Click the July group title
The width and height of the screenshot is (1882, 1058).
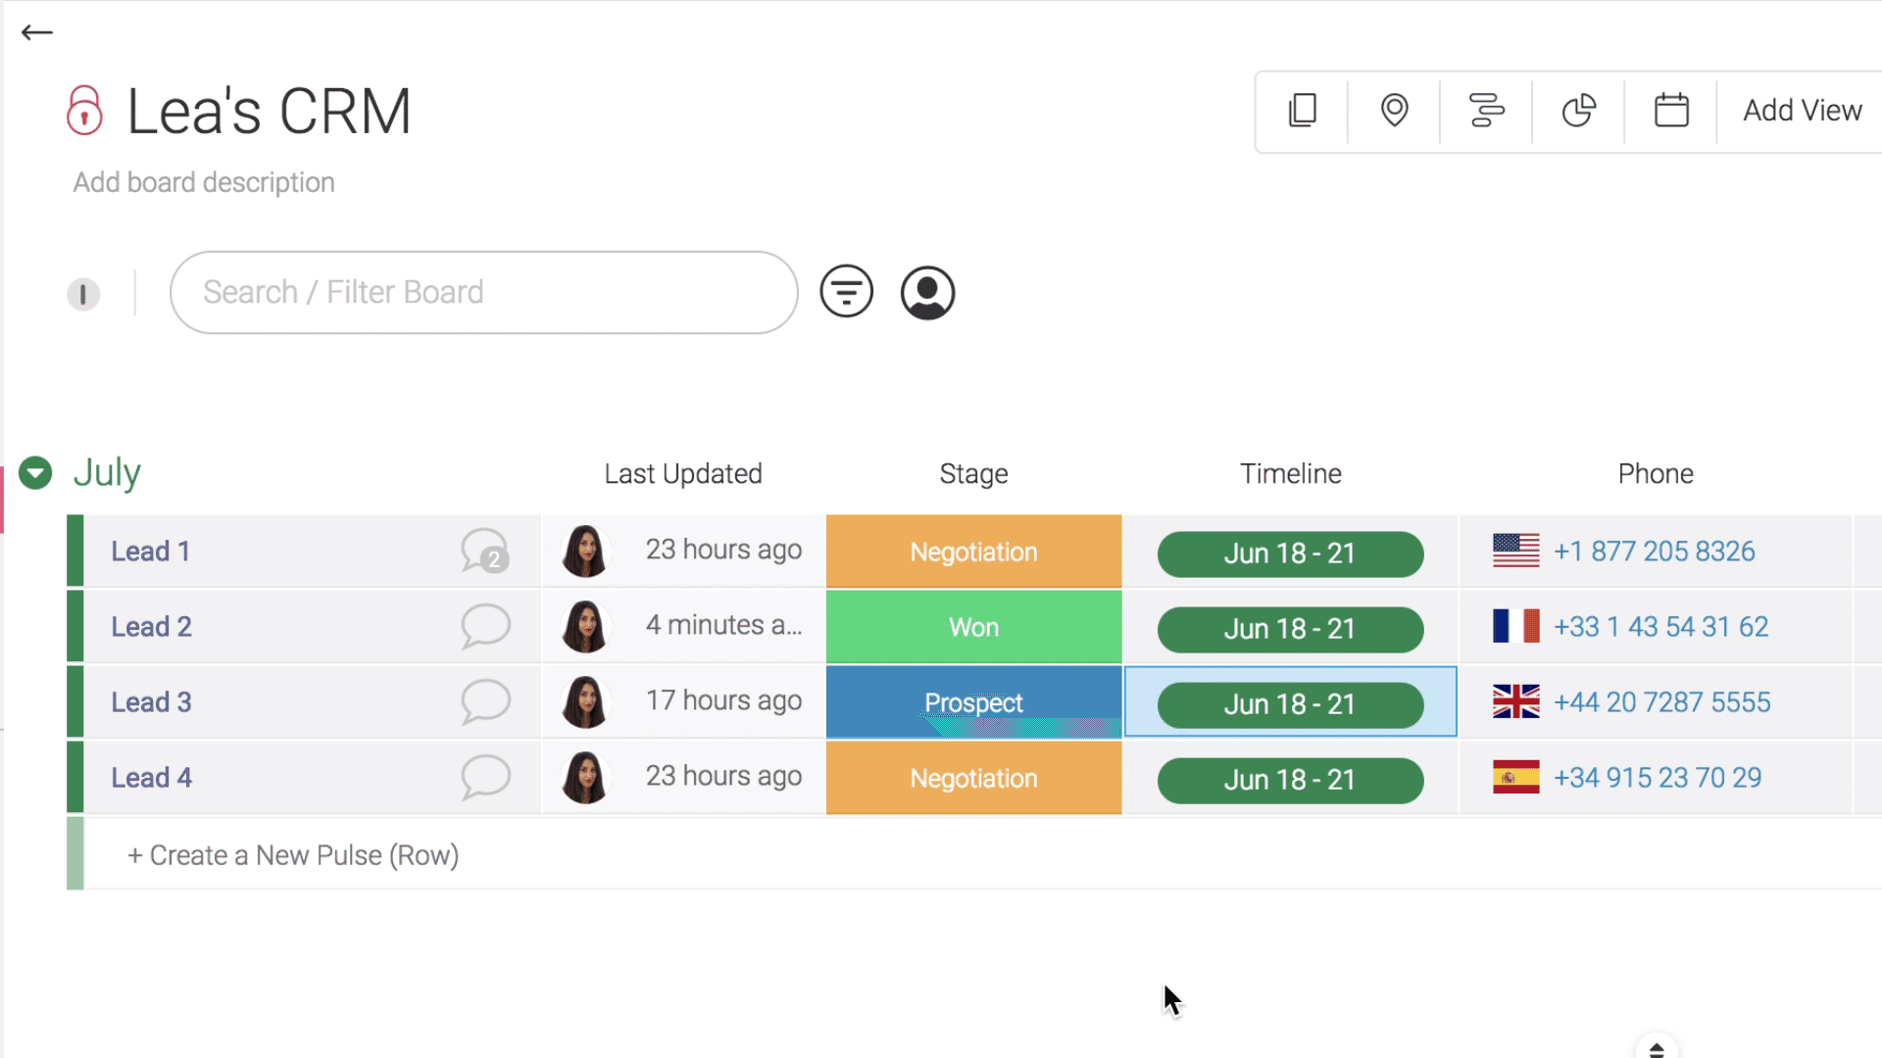click(x=107, y=473)
